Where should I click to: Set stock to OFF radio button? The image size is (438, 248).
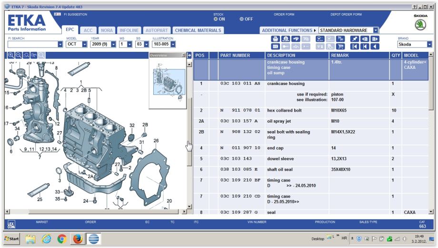coord(242,19)
